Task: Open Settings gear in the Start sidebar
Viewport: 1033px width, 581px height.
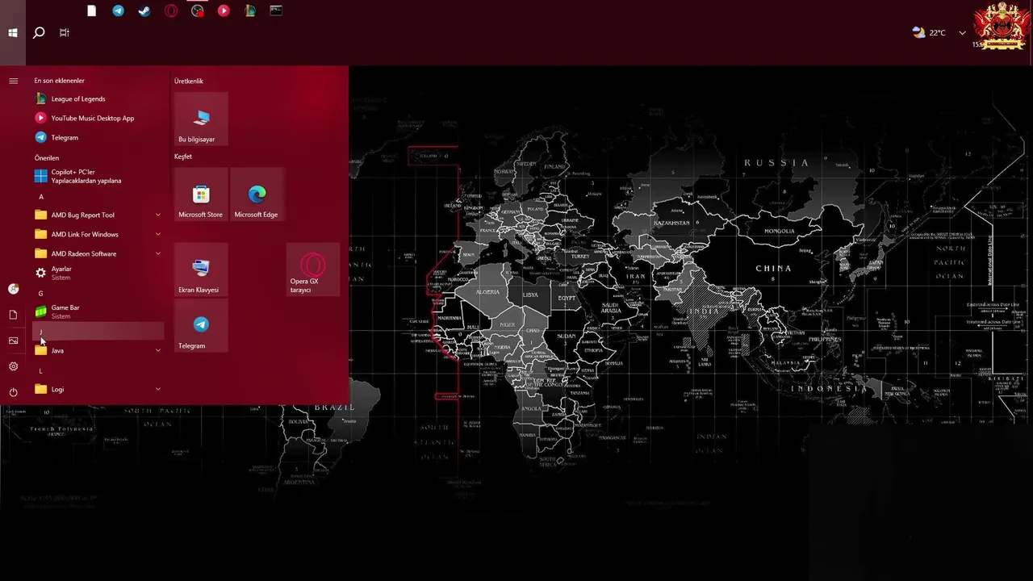Action: pyautogui.click(x=13, y=366)
